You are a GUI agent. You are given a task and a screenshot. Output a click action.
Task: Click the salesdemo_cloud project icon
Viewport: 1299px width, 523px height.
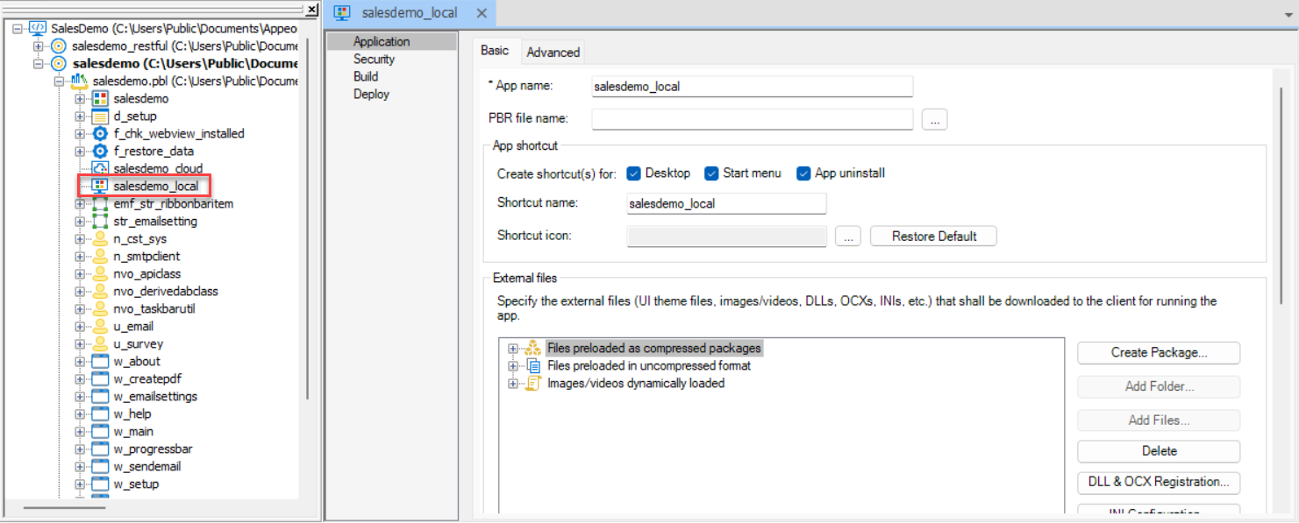100,169
